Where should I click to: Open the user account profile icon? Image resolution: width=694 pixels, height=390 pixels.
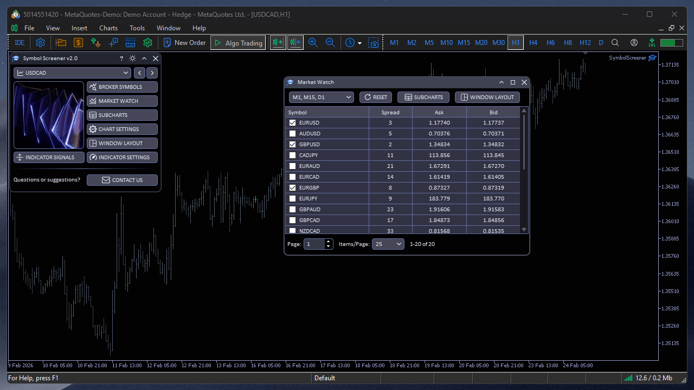pos(633,42)
